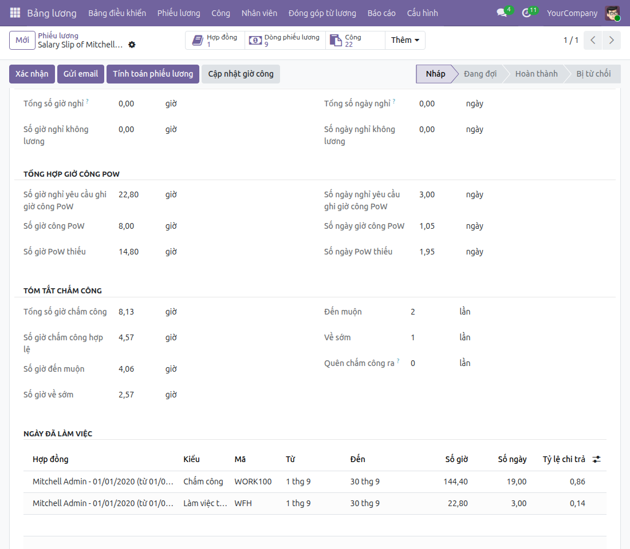Viewport: 630px width, 549px height.
Task: Select the Đang đợi status stage
Action: [x=480, y=74]
